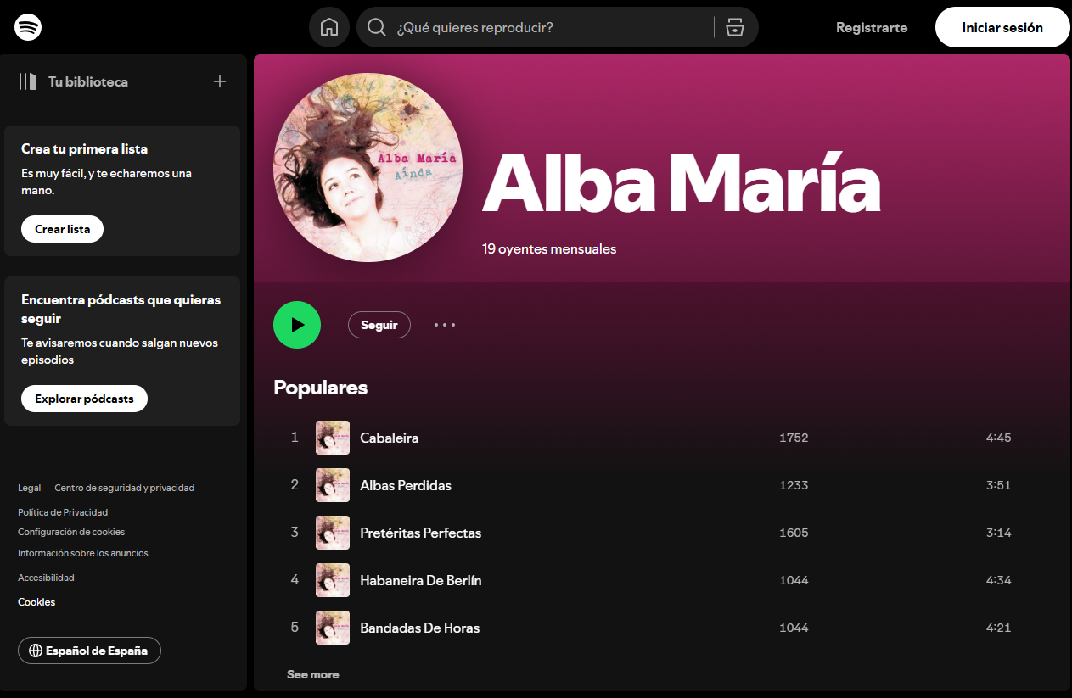Click Explorar pódcasts button
The image size is (1072, 698).
(x=84, y=399)
